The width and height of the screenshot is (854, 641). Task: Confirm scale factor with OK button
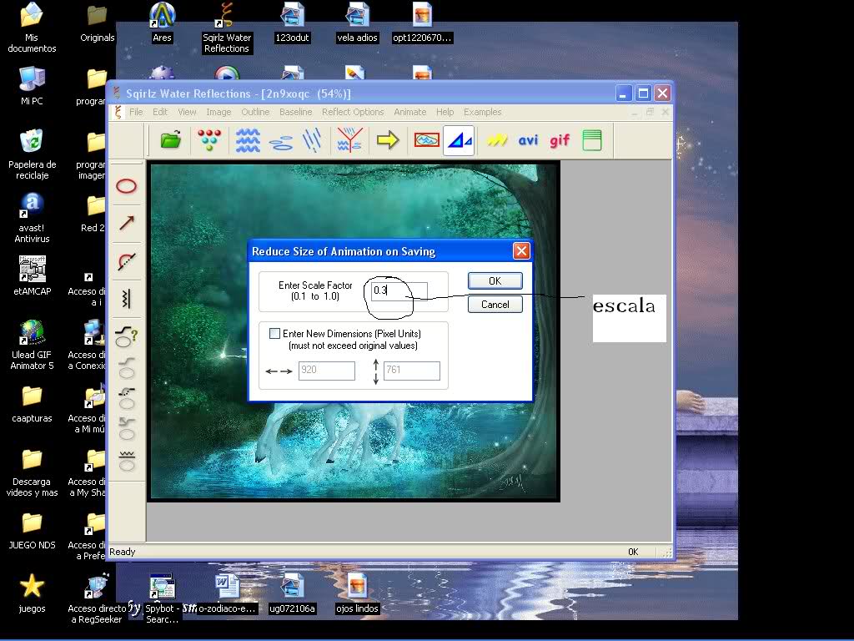point(495,280)
